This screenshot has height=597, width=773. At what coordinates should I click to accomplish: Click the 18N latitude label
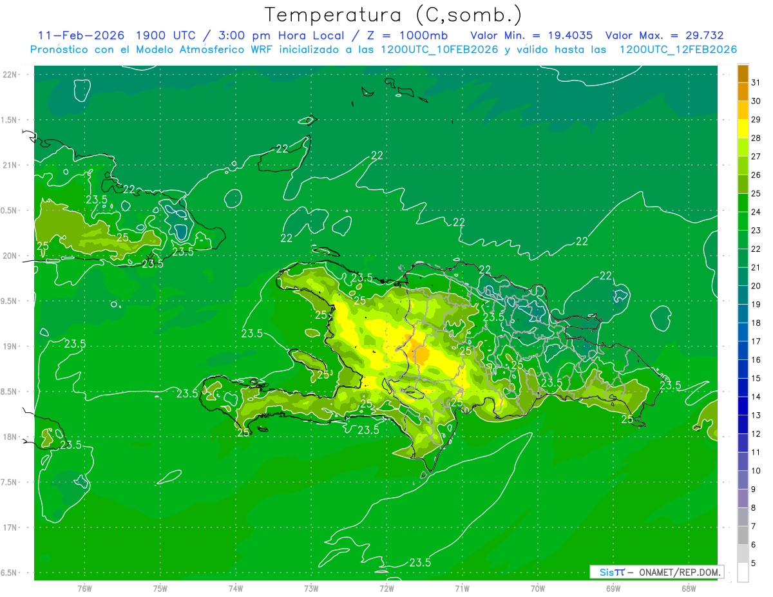point(11,437)
